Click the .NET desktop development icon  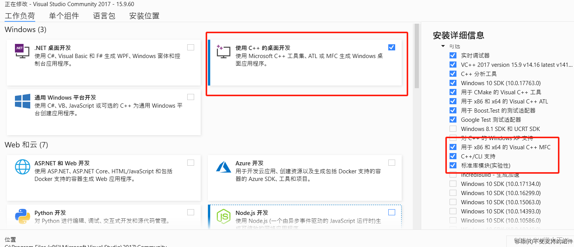coord(22,51)
